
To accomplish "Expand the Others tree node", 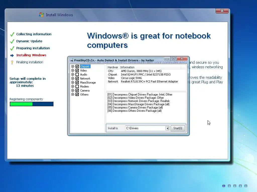I will point(73,94).
